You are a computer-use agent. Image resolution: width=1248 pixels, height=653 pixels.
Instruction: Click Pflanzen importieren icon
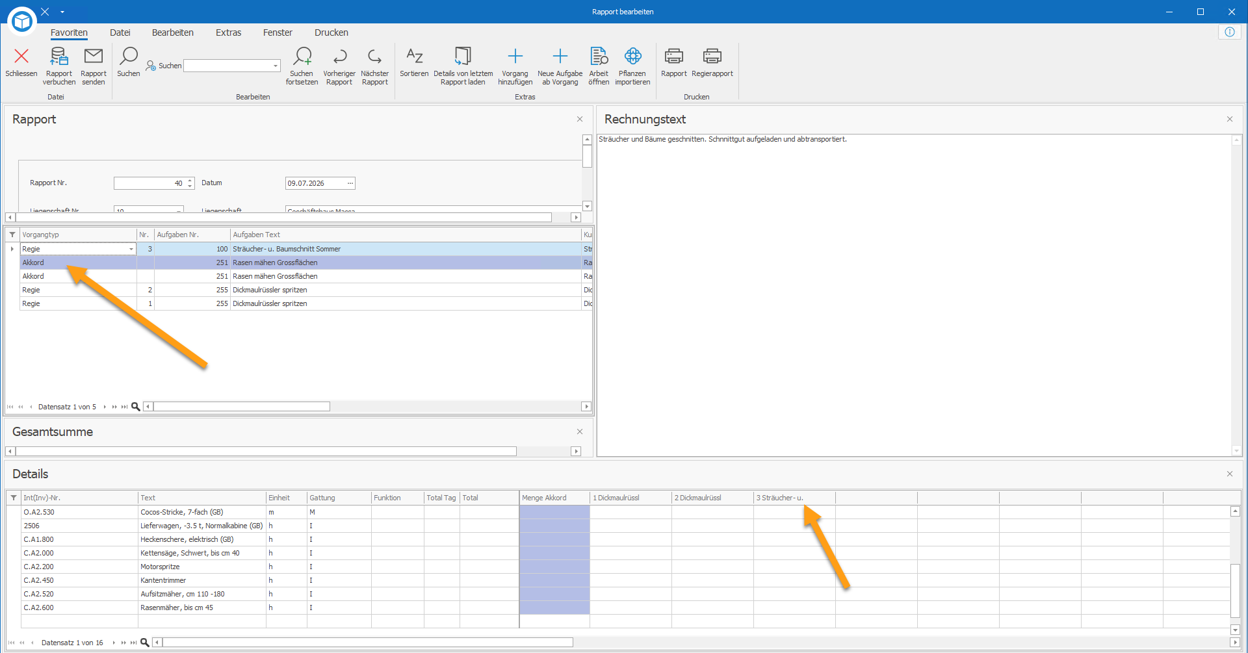[632, 57]
